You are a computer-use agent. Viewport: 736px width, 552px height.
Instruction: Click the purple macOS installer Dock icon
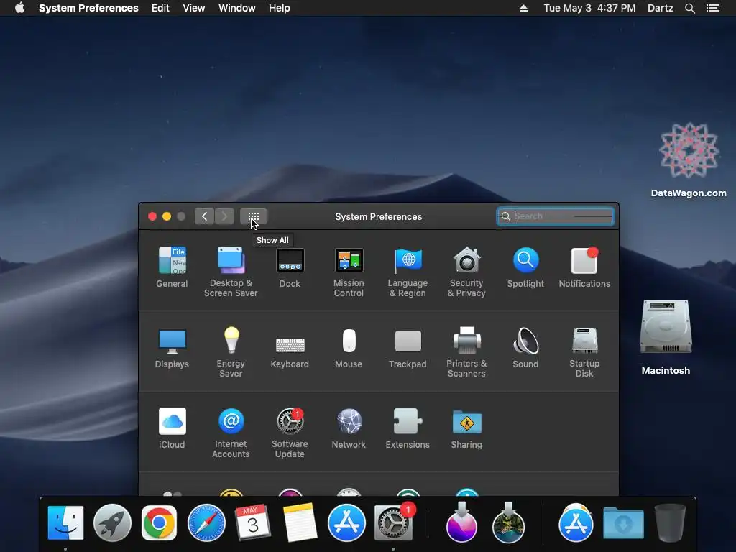pos(461,523)
